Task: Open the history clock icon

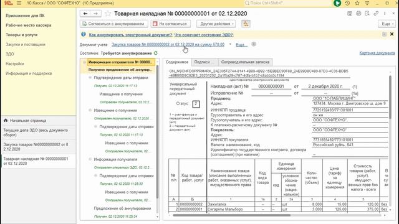Action: tap(347, 3)
